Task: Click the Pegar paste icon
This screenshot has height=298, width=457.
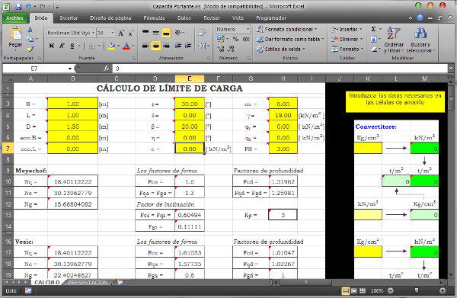Action: [15, 33]
